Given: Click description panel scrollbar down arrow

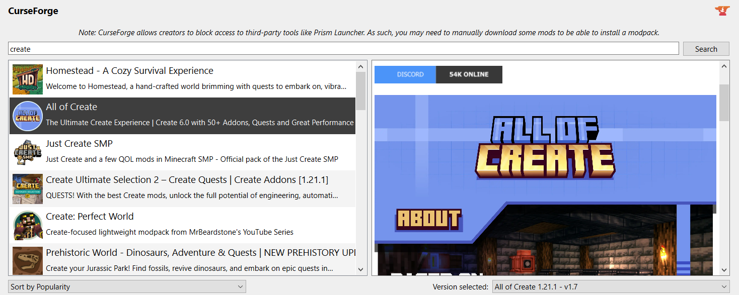Looking at the screenshot, I should click(x=724, y=270).
